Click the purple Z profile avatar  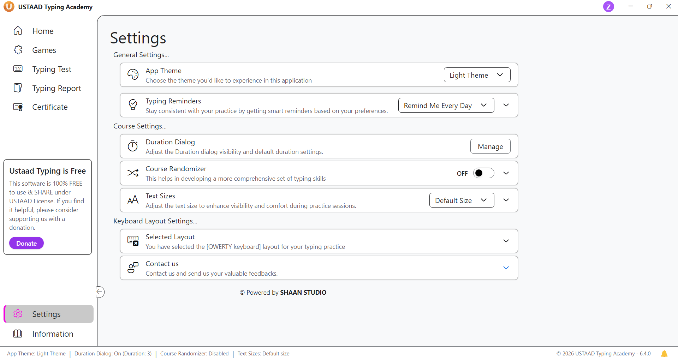point(608,7)
